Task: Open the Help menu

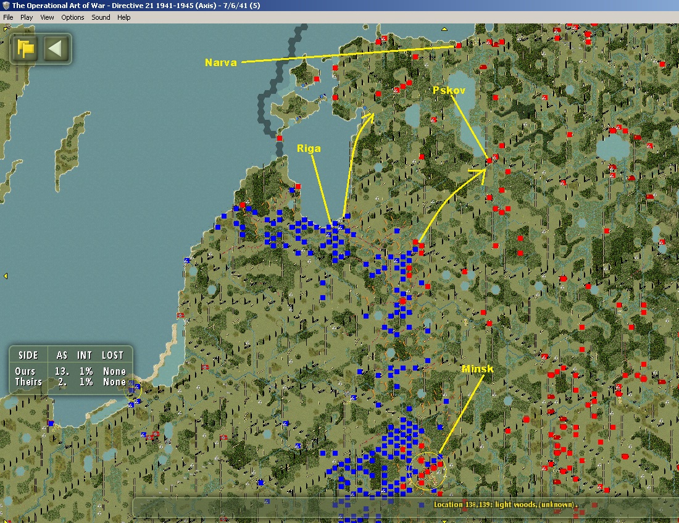Action: [x=124, y=17]
